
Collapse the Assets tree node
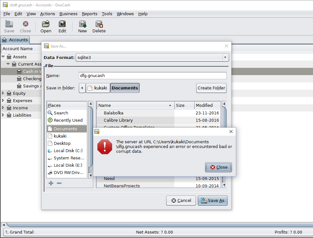(3, 57)
